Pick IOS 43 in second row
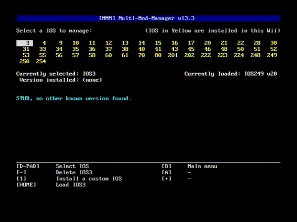The image size is (297, 222). (174, 49)
